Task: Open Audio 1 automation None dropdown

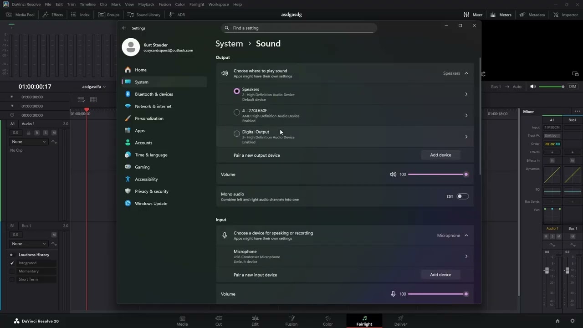Action: [x=29, y=142]
